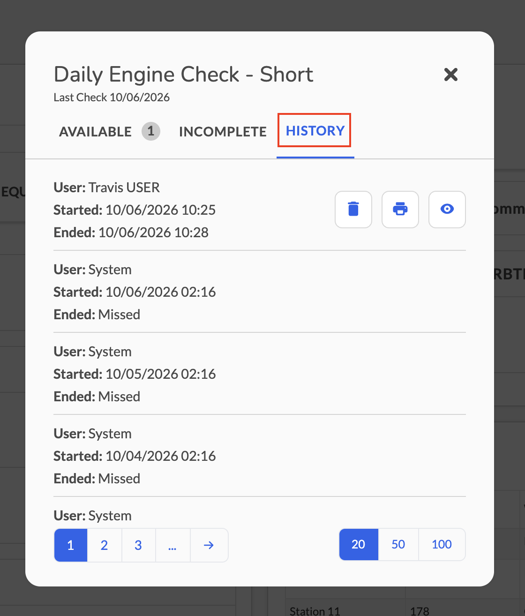
Task: Print the 10/06/2026 10:25 check
Action: [x=400, y=210]
